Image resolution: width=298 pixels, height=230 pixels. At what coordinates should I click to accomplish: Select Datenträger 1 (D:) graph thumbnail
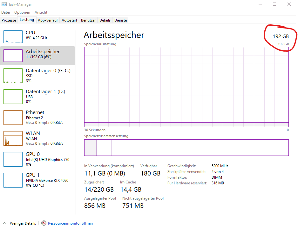(13, 97)
